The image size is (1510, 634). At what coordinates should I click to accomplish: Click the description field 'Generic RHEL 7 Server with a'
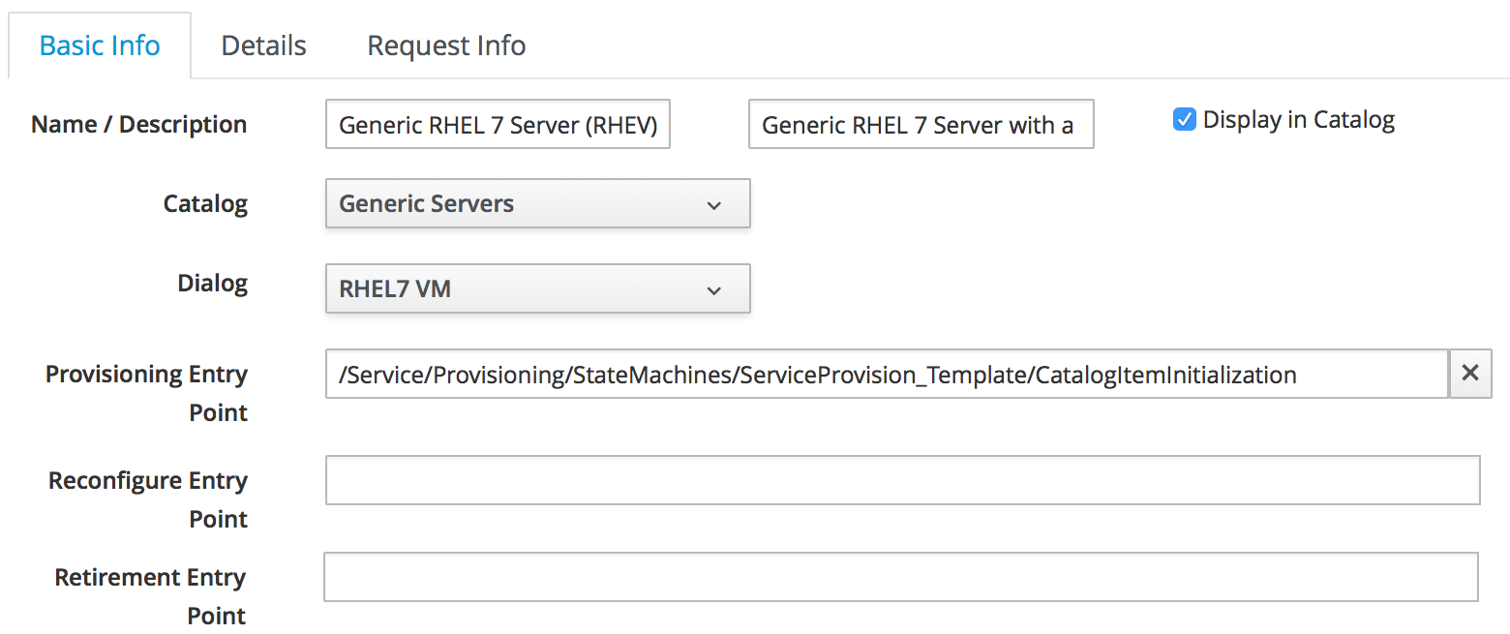coord(921,125)
